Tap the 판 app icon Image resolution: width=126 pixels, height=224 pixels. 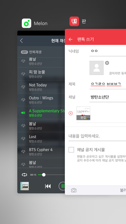tap(74, 21)
